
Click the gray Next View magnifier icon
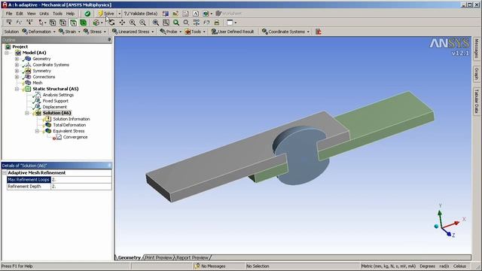[x=186, y=23]
